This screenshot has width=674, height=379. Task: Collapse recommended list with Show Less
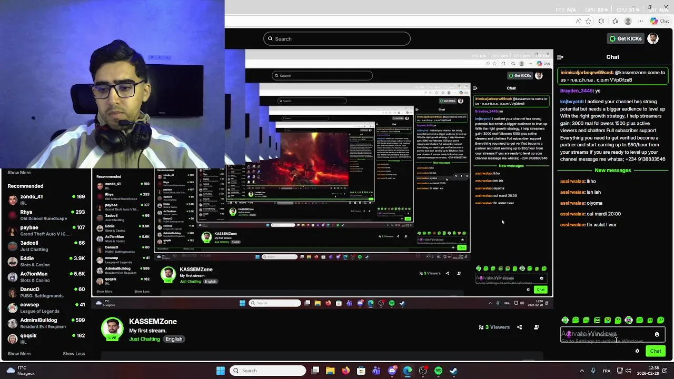74,354
